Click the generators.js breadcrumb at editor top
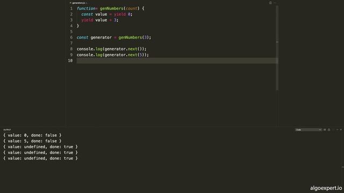Image resolution: width=344 pixels, height=193 pixels. pos(78,3)
